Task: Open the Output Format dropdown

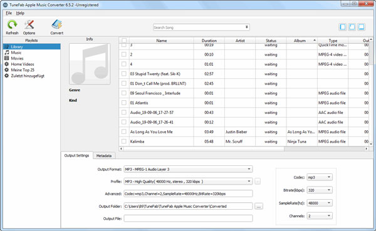Action: pyautogui.click(x=188, y=169)
